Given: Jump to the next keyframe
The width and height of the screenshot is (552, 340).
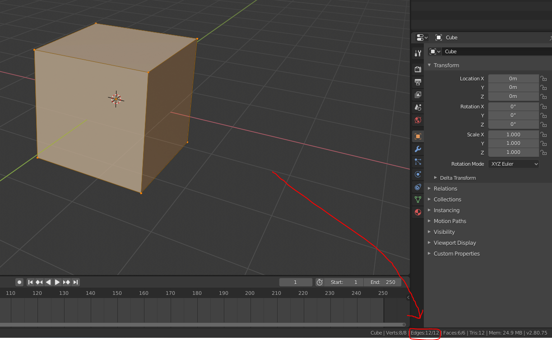Looking at the screenshot, I should [66, 282].
